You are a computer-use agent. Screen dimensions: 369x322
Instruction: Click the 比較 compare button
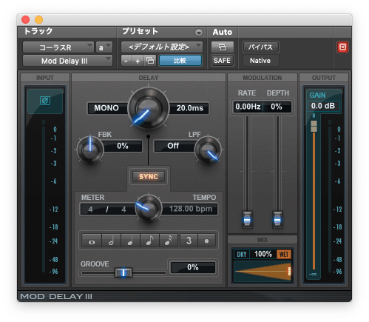click(x=180, y=61)
